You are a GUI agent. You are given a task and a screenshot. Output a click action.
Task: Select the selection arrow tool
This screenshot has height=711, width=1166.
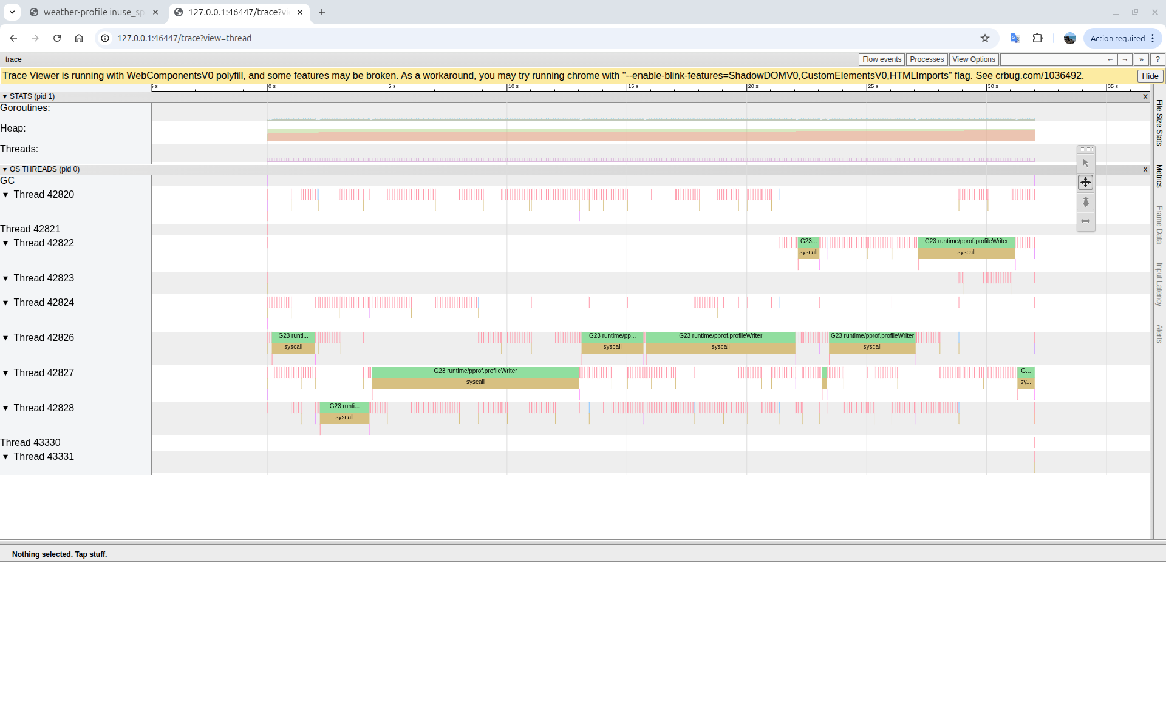[1085, 163]
